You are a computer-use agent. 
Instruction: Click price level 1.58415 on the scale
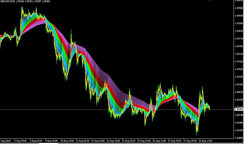coord(239,46)
